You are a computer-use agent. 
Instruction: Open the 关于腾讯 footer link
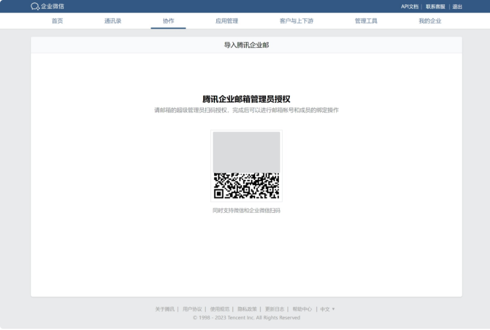165,309
